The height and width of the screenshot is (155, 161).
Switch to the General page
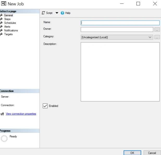[x=8, y=15]
